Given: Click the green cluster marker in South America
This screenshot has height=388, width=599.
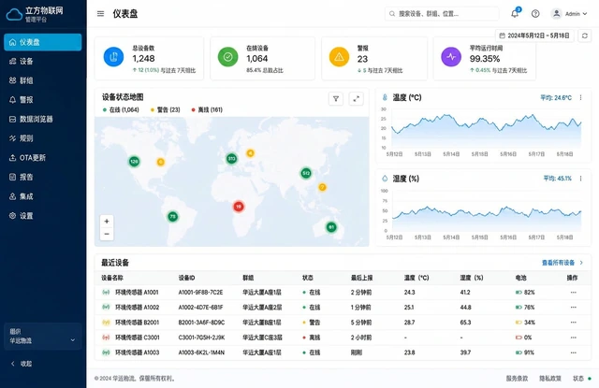Looking at the screenshot, I should tap(172, 216).
